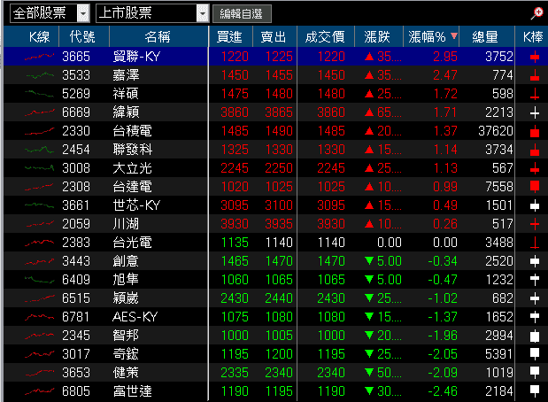This screenshot has width=548, height=402.
Task: Click 緯穎 bid price 3860
Action: point(235,112)
